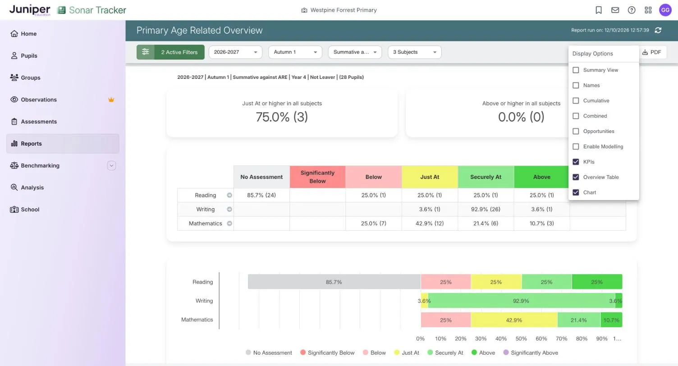678x366 pixels.
Task: Open the messages envelope icon
Action: point(615,10)
